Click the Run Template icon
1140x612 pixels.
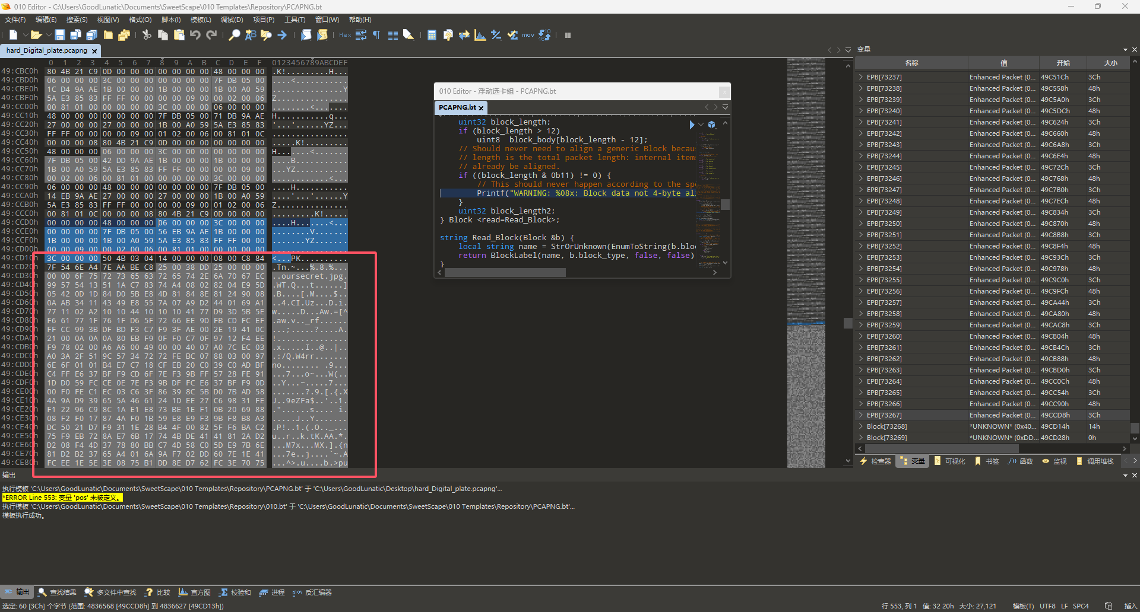click(x=322, y=35)
